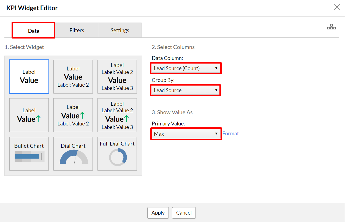
Task: Pick trend arrow widget with Value 2 and 3
Action: click(117, 115)
